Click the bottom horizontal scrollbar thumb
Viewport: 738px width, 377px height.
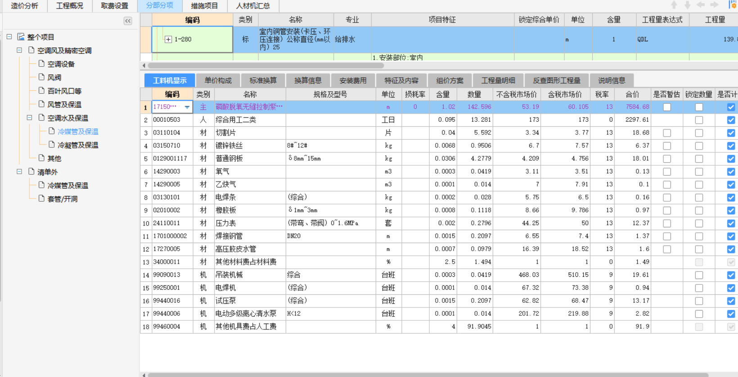427,375
